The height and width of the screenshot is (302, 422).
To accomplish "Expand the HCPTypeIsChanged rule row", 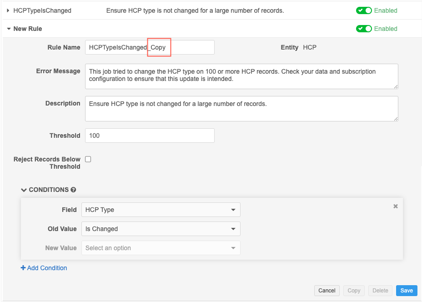I will [x=8, y=10].
